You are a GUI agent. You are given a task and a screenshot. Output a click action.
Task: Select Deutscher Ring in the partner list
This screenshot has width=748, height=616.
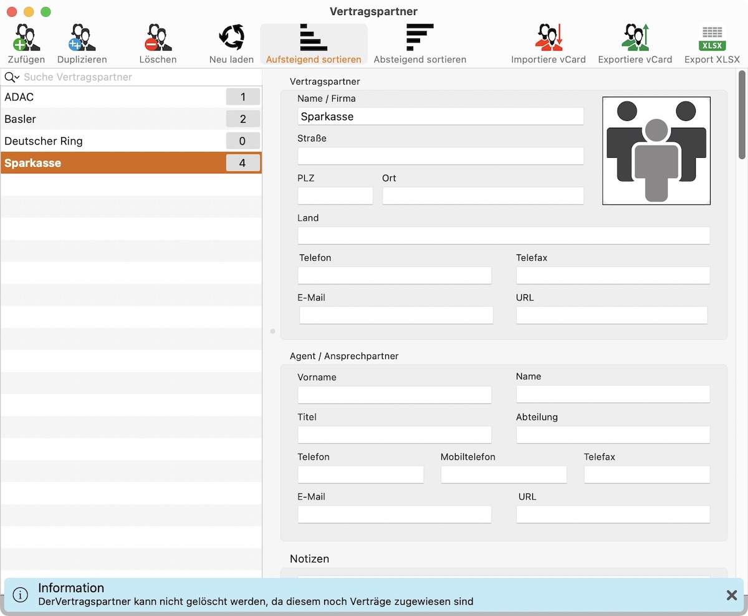[131, 141]
